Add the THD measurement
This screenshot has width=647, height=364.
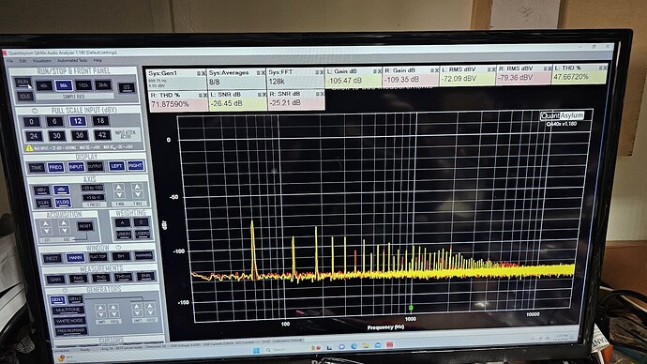pyautogui.click(x=100, y=278)
